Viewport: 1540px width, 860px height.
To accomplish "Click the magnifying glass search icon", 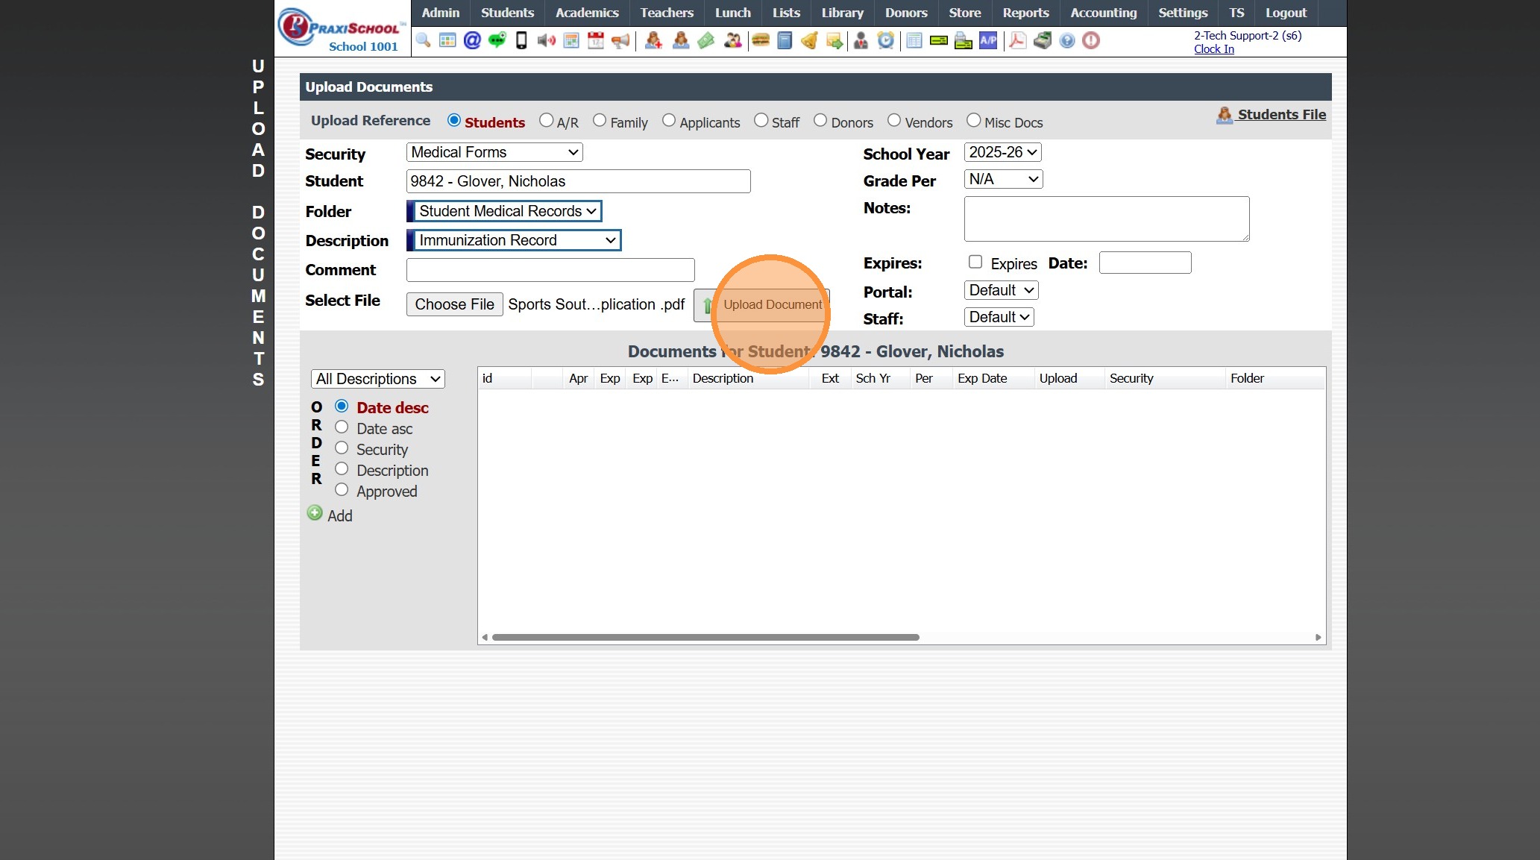I will pyautogui.click(x=423, y=40).
